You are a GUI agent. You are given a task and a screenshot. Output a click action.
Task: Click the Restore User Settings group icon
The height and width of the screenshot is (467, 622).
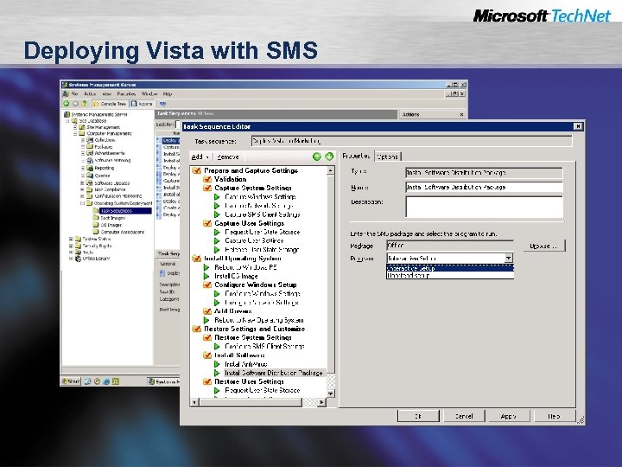coord(207,381)
